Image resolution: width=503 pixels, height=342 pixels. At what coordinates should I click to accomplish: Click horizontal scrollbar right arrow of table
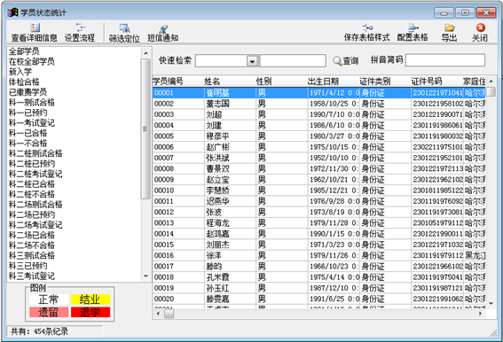coord(480,314)
